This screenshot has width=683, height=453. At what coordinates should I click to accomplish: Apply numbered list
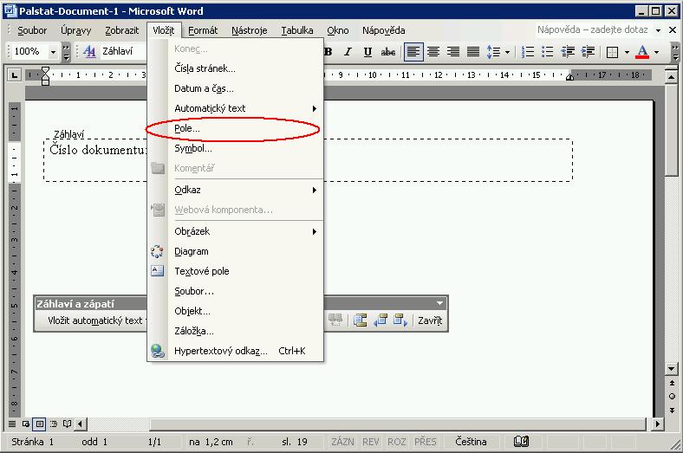pyautogui.click(x=528, y=52)
